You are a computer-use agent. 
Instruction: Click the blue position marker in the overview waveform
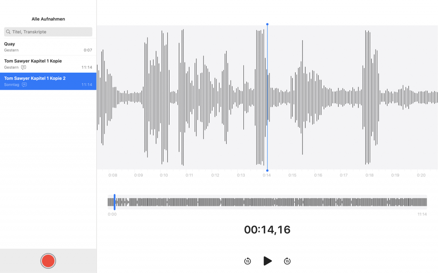pos(115,202)
